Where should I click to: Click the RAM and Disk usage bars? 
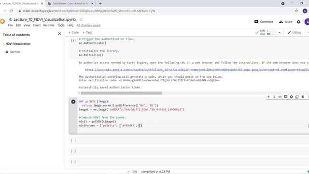pos(271,32)
